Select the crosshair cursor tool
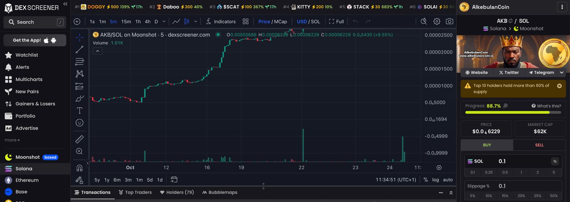 coord(79,37)
